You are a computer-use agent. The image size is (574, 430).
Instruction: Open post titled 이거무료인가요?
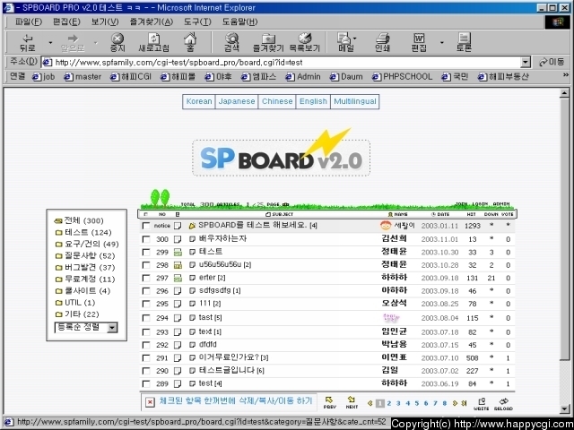(229, 357)
